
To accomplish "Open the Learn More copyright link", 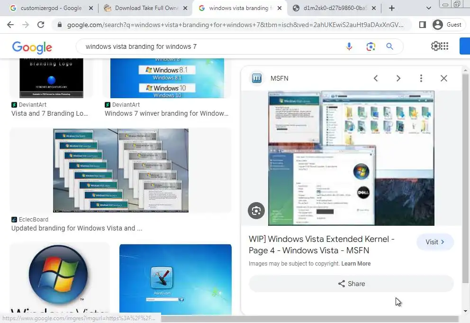I will point(356,264).
